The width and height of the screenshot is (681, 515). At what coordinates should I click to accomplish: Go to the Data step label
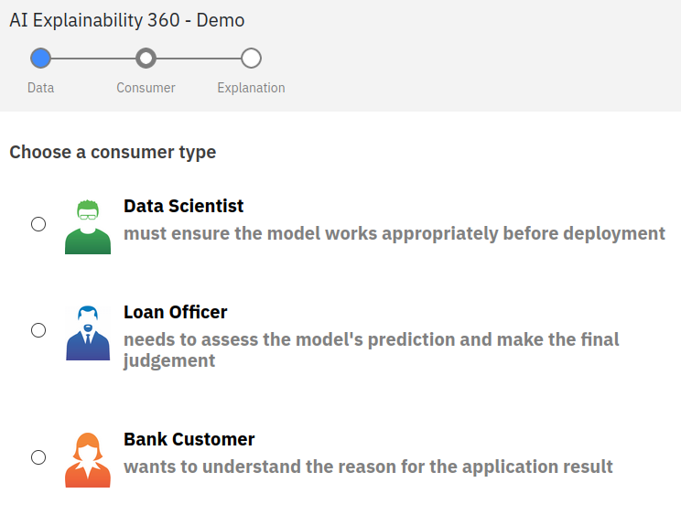coord(40,88)
